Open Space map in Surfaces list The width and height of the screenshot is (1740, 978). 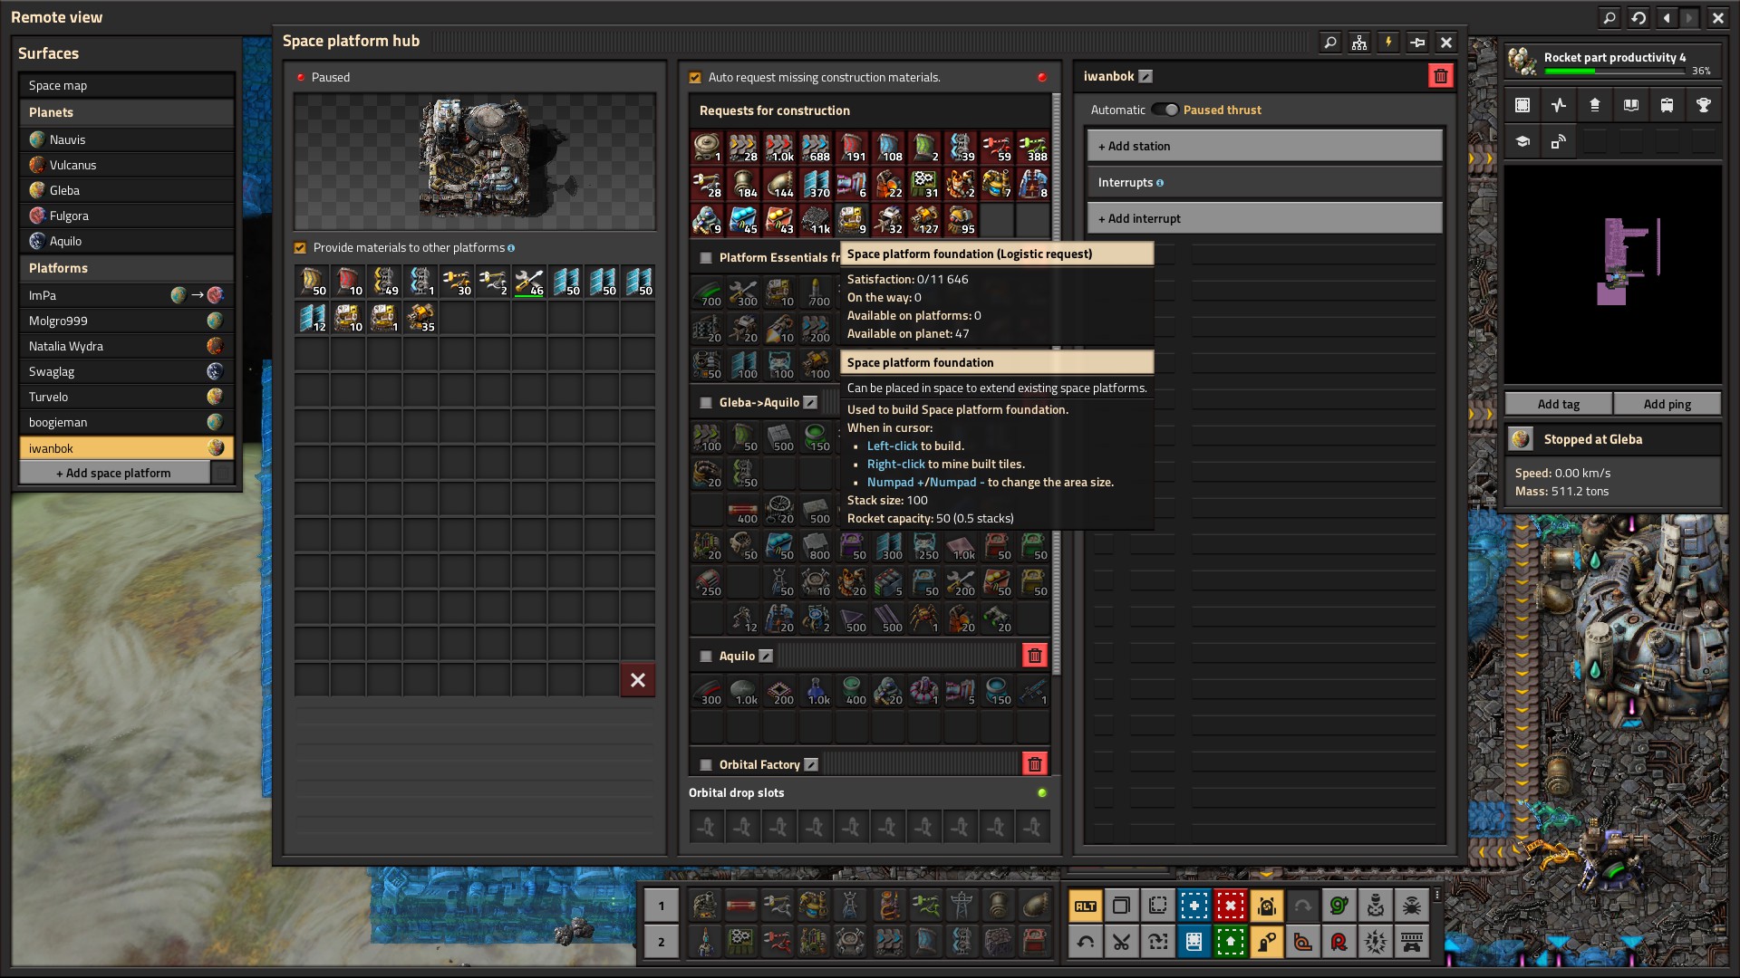[127, 85]
